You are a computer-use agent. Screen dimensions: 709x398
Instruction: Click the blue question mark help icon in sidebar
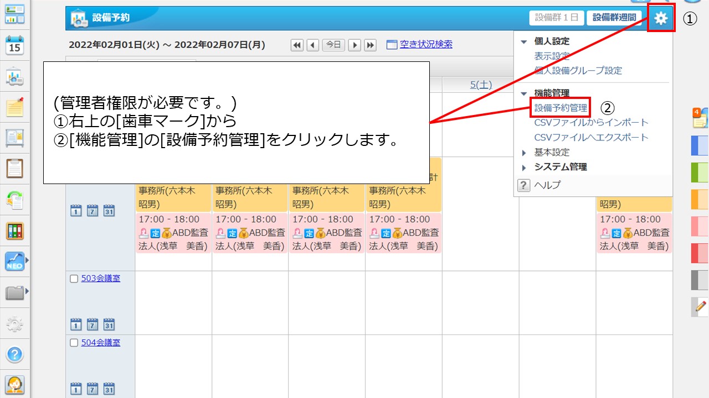click(15, 354)
